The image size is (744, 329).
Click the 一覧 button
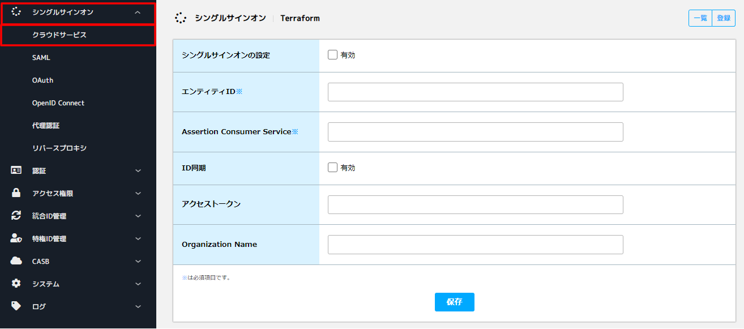pos(700,18)
